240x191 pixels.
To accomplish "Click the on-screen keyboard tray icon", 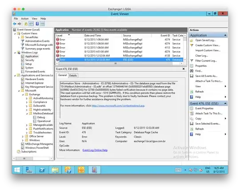I will click(178, 170).
